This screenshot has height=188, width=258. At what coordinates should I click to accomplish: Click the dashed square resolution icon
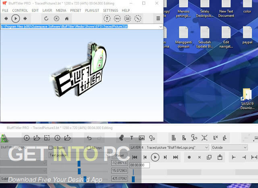pos(47,138)
